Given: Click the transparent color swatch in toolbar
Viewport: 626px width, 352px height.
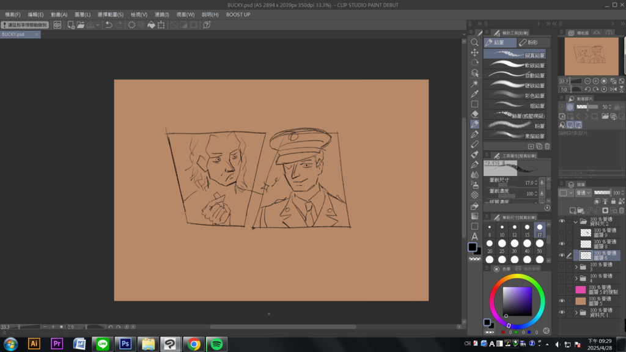Looking at the screenshot, I should click(474, 259).
